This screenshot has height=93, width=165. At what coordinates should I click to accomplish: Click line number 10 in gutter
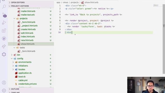tap(59, 32)
